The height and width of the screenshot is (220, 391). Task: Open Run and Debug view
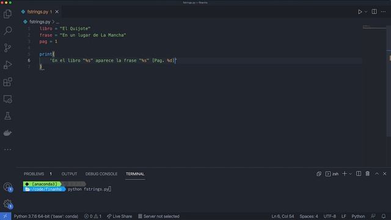7,65
